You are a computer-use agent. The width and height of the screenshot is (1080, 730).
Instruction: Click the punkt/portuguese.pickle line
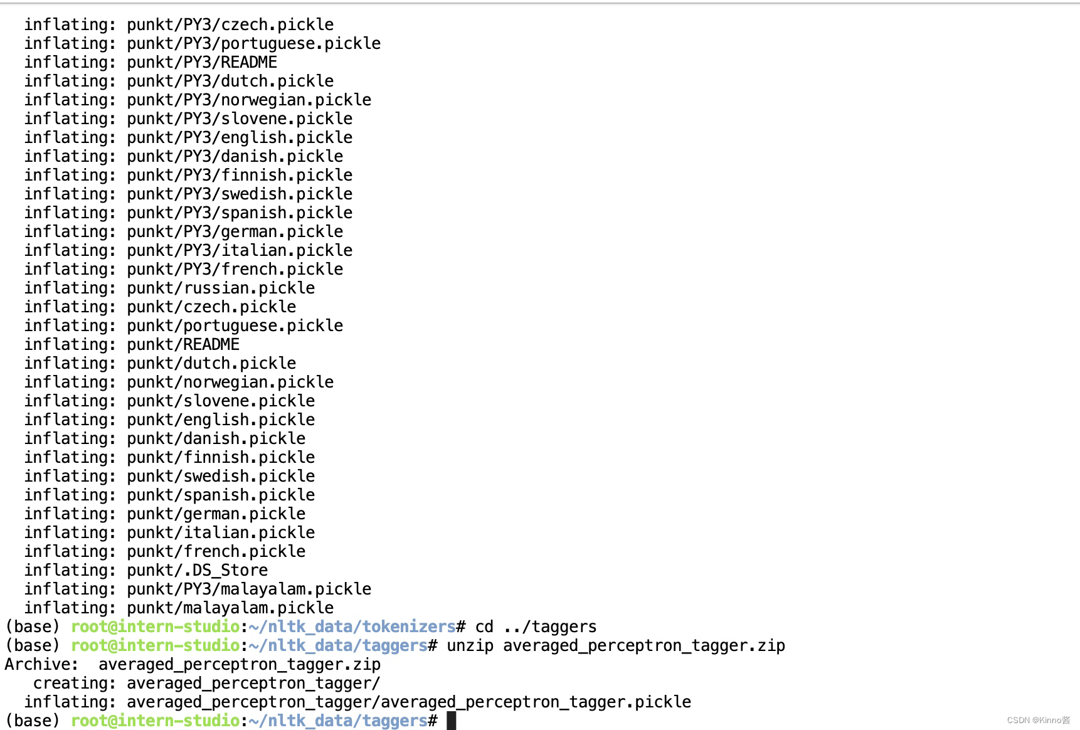(x=183, y=325)
